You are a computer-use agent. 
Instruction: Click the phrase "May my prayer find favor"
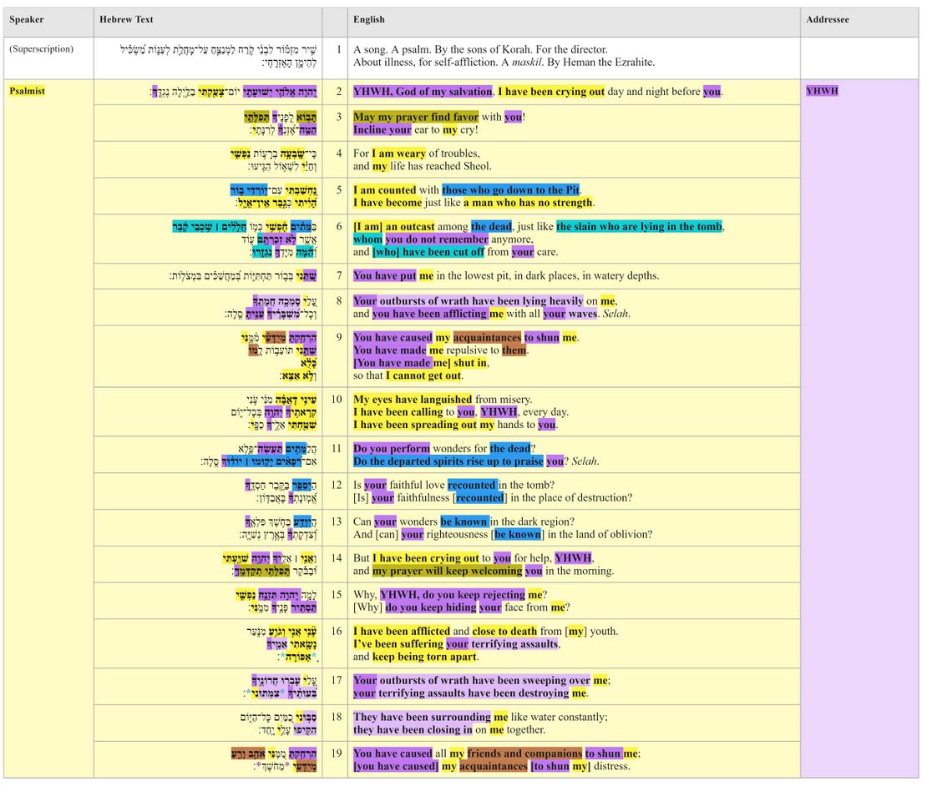416,117
